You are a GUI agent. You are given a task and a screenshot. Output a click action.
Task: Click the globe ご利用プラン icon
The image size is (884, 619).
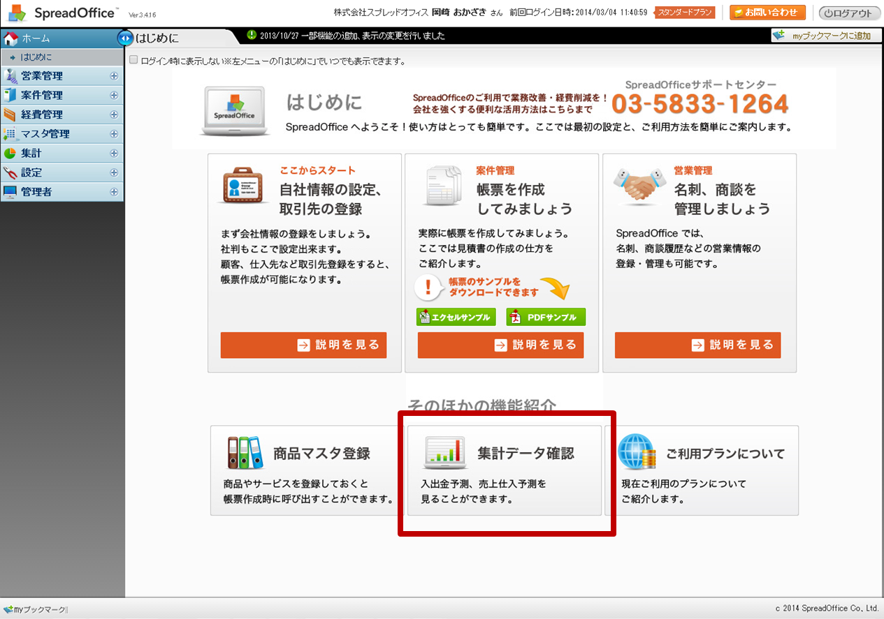click(x=637, y=452)
